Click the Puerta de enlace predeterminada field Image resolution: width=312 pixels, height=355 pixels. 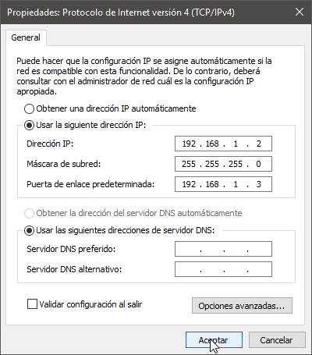pyautogui.click(x=223, y=184)
